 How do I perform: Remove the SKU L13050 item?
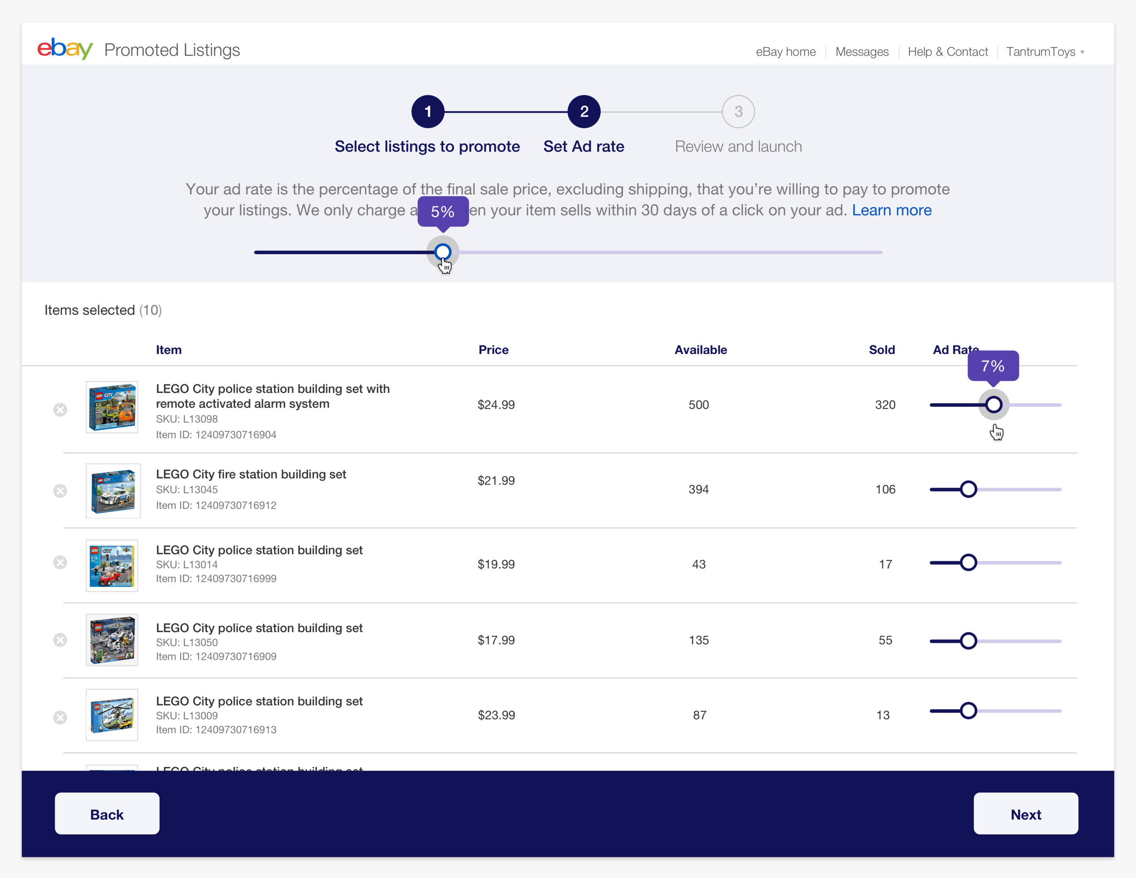pyautogui.click(x=60, y=640)
